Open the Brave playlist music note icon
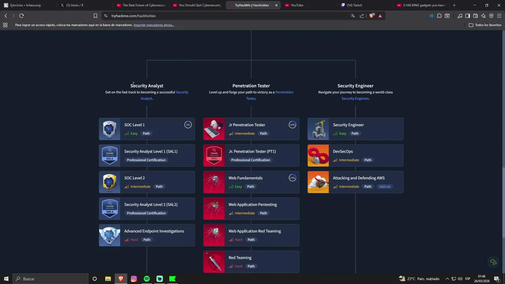 pos(460,16)
